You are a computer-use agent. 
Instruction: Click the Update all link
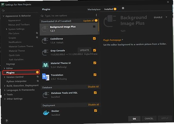(88, 21)
